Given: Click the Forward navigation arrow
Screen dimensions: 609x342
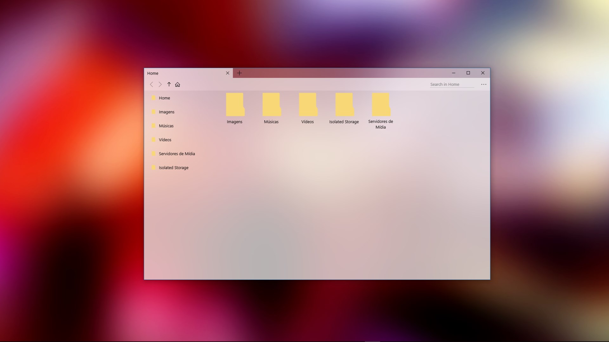Looking at the screenshot, I should coord(160,85).
